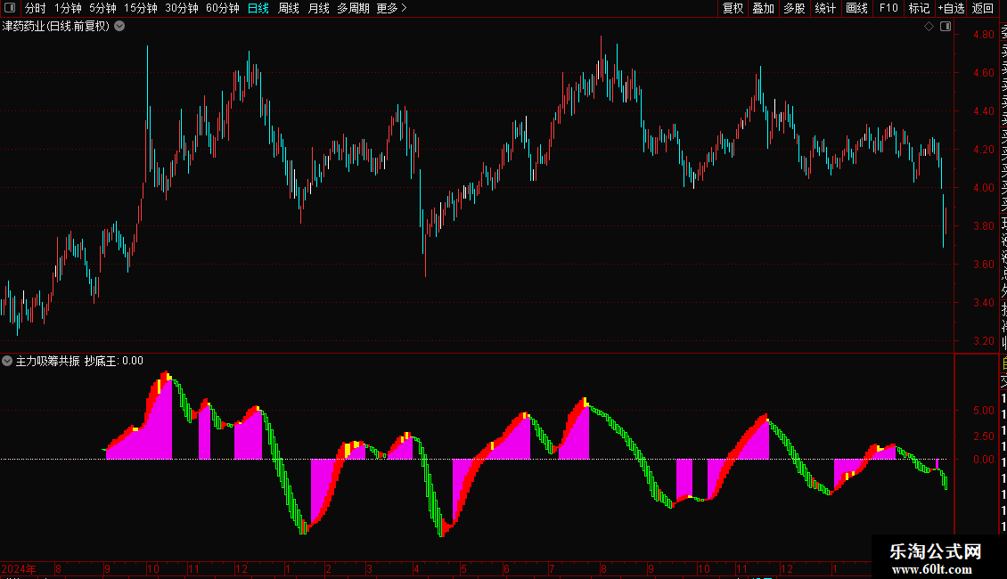Screen dimensions: 1007x579
Task: Open the 多股 multi-stock view
Action: coord(794,8)
